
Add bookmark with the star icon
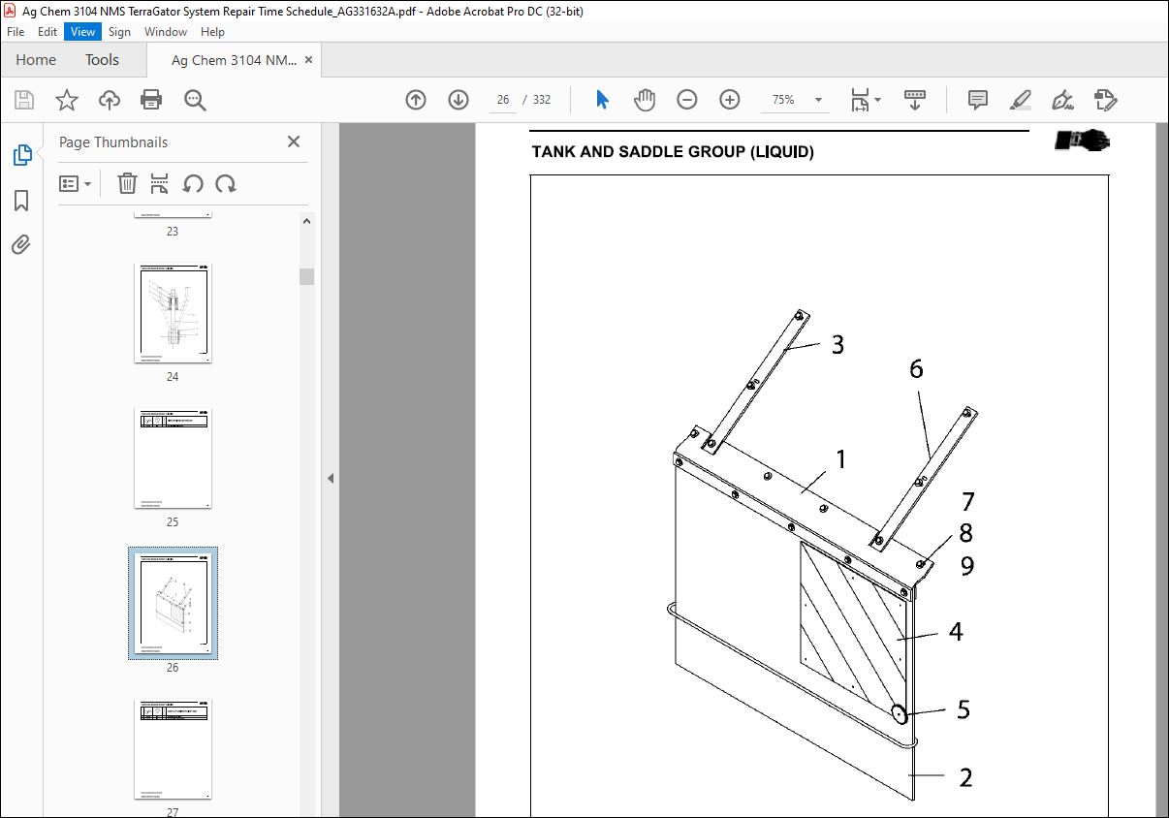coord(66,100)
